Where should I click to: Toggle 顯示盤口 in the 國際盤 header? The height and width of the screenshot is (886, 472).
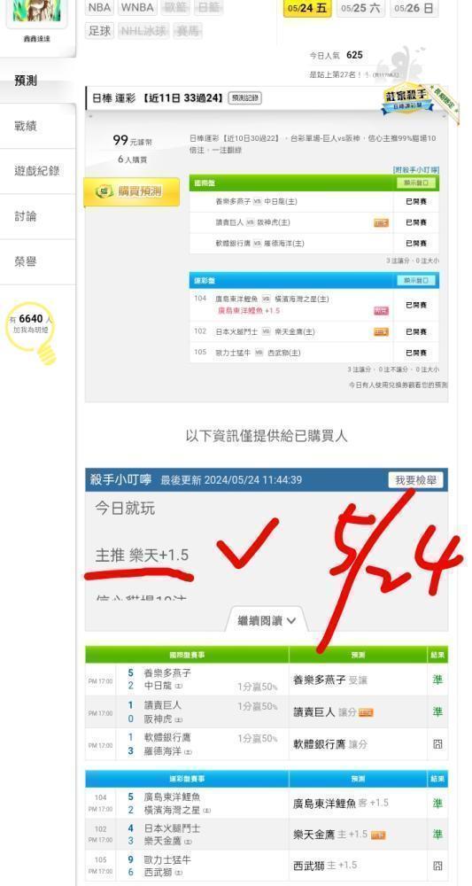coord(417,183)
